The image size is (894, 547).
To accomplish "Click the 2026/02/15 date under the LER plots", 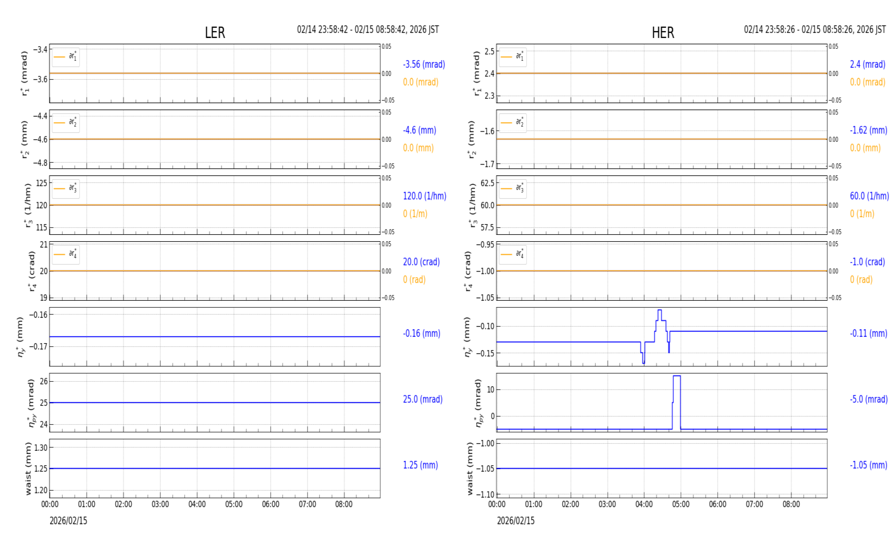I will 68,521.
